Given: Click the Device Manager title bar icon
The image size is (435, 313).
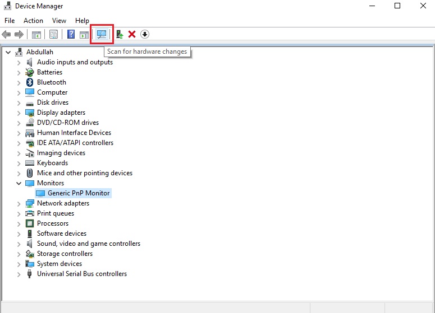Looking at the screenshot, I should 8,6.
